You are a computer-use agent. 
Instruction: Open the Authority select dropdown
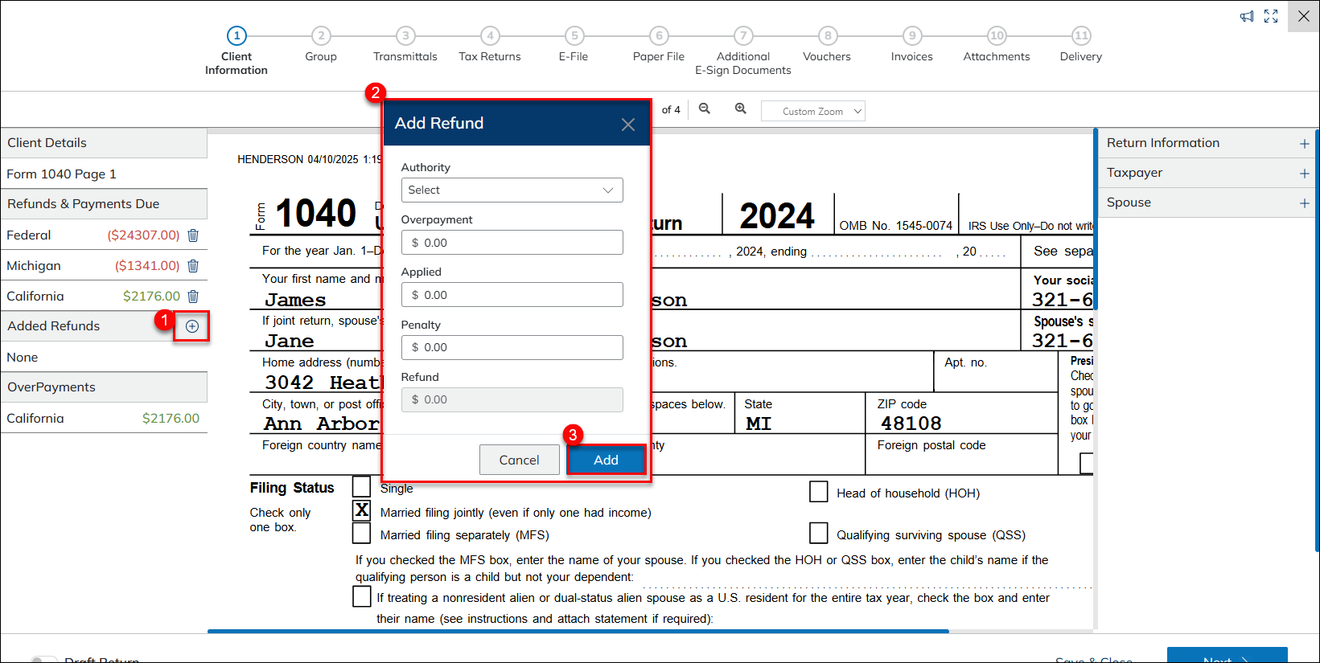(x=512, y=190)
